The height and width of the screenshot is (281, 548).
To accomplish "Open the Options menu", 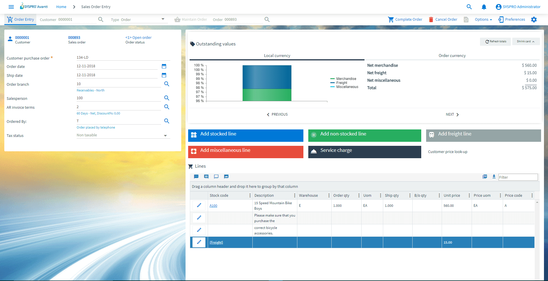I will (x=483, y=19).
